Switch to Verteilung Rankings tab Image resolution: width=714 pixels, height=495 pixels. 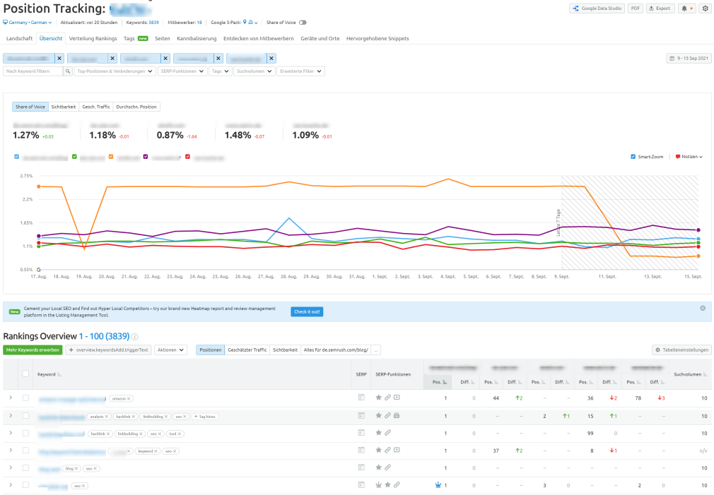coord(93,39)
